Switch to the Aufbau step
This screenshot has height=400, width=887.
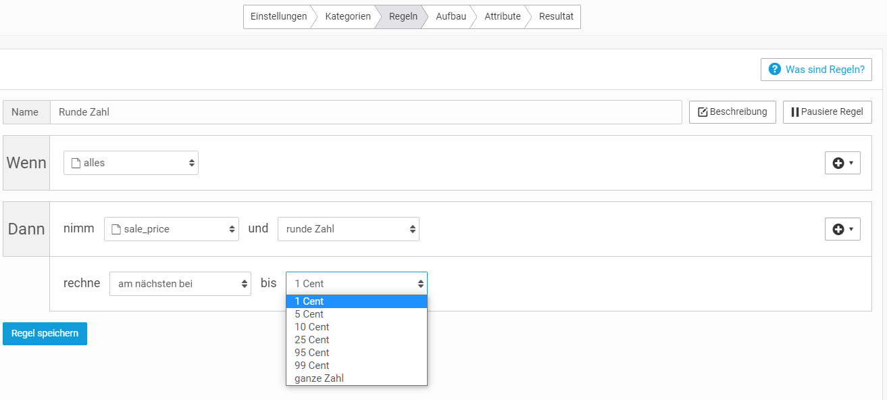451,17
